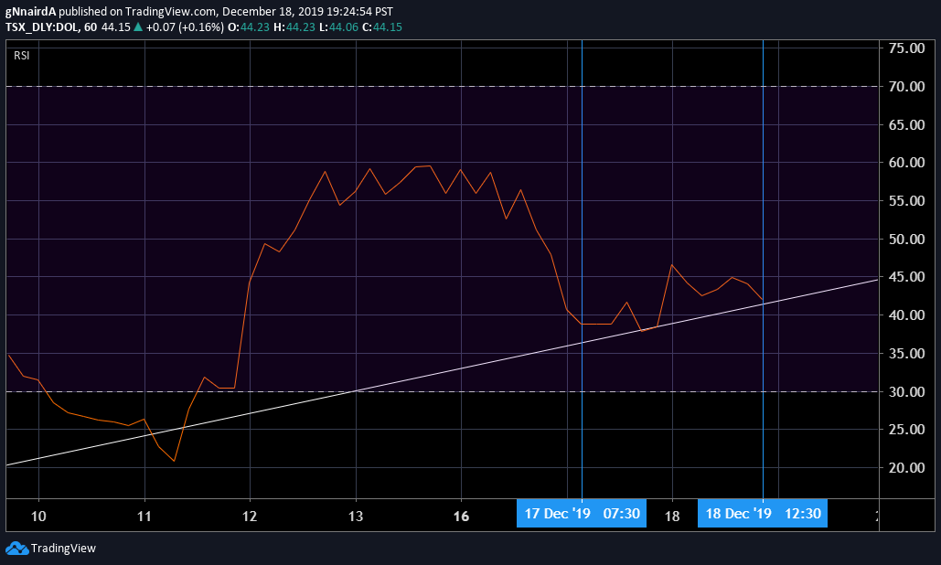Image resolution: width=941 pixels, height=565 pixels.
Task: Click the 50.00 value on price scale
Action: click(x=906, y=240)
